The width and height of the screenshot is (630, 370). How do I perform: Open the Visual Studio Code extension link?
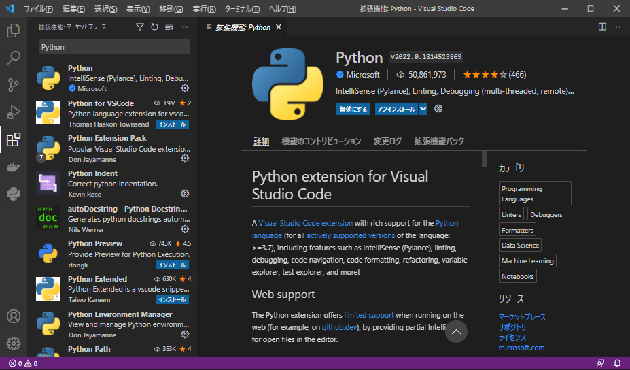306,223
